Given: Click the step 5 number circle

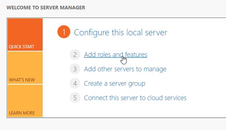Looking at the screenshot, I should tap(75, 98).
